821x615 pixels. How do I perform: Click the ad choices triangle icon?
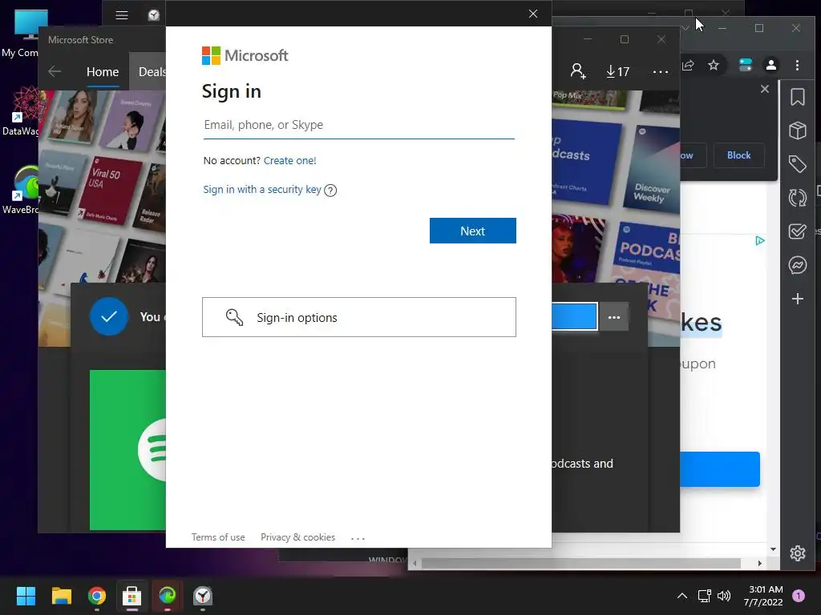click(760, 240)
